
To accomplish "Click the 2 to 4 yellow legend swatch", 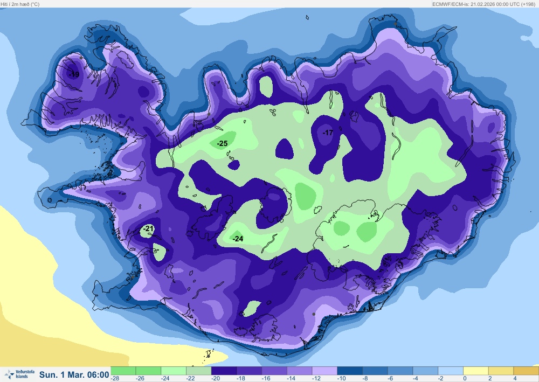I will tap(501, 371).
